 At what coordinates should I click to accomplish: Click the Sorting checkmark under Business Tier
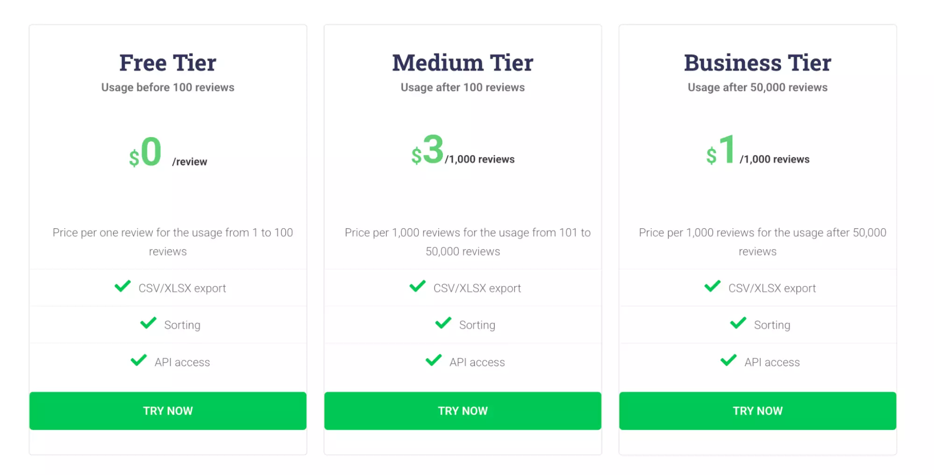[738, 323]
